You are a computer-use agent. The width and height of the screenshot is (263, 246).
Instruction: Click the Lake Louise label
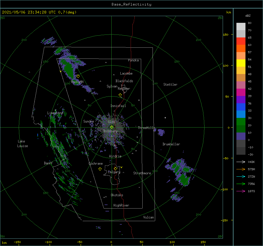click(x=23, y=144)
